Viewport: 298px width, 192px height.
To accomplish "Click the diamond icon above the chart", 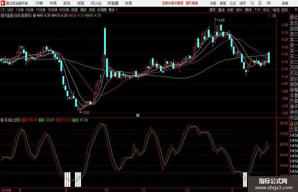I will (x=269, y=16).
